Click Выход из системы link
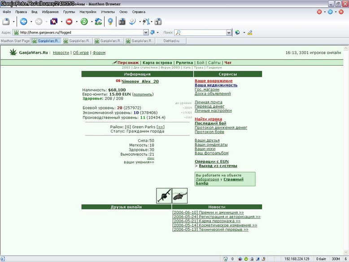The image size is (349, 262). coord(218,166)
